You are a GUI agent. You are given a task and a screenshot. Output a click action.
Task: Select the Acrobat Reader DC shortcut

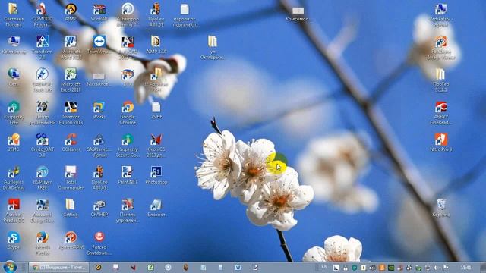tap(14, 211)
